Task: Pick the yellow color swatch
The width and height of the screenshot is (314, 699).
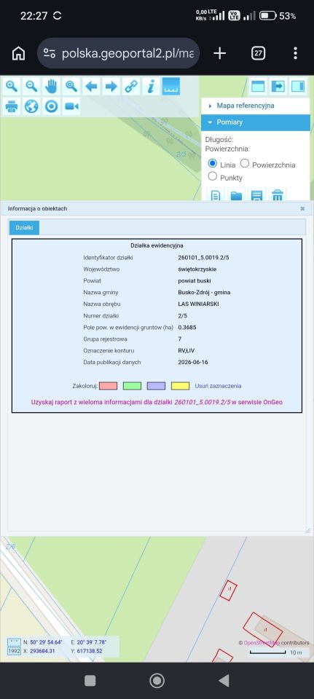Action: [180, 386]
